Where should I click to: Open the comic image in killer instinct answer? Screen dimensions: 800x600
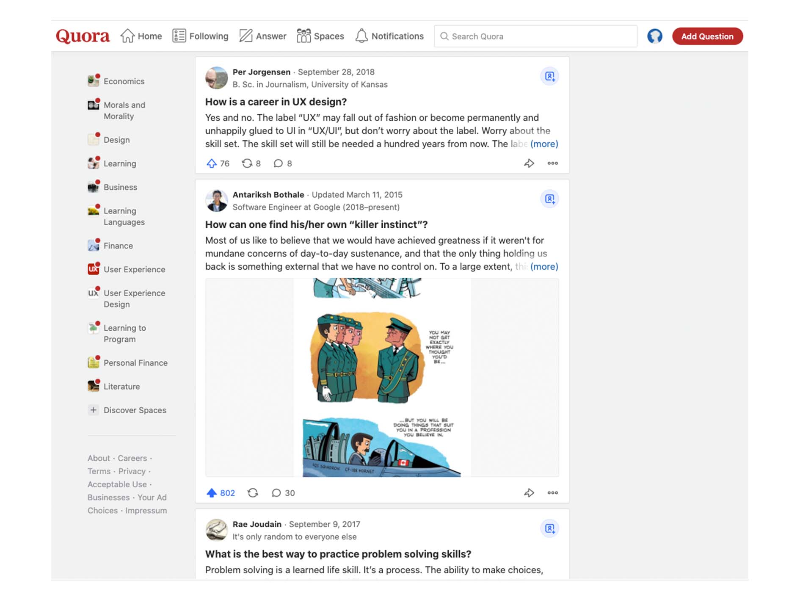tap(382, 378)
